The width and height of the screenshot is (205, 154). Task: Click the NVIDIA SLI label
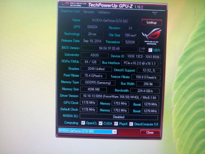click(x=70, y=116)
